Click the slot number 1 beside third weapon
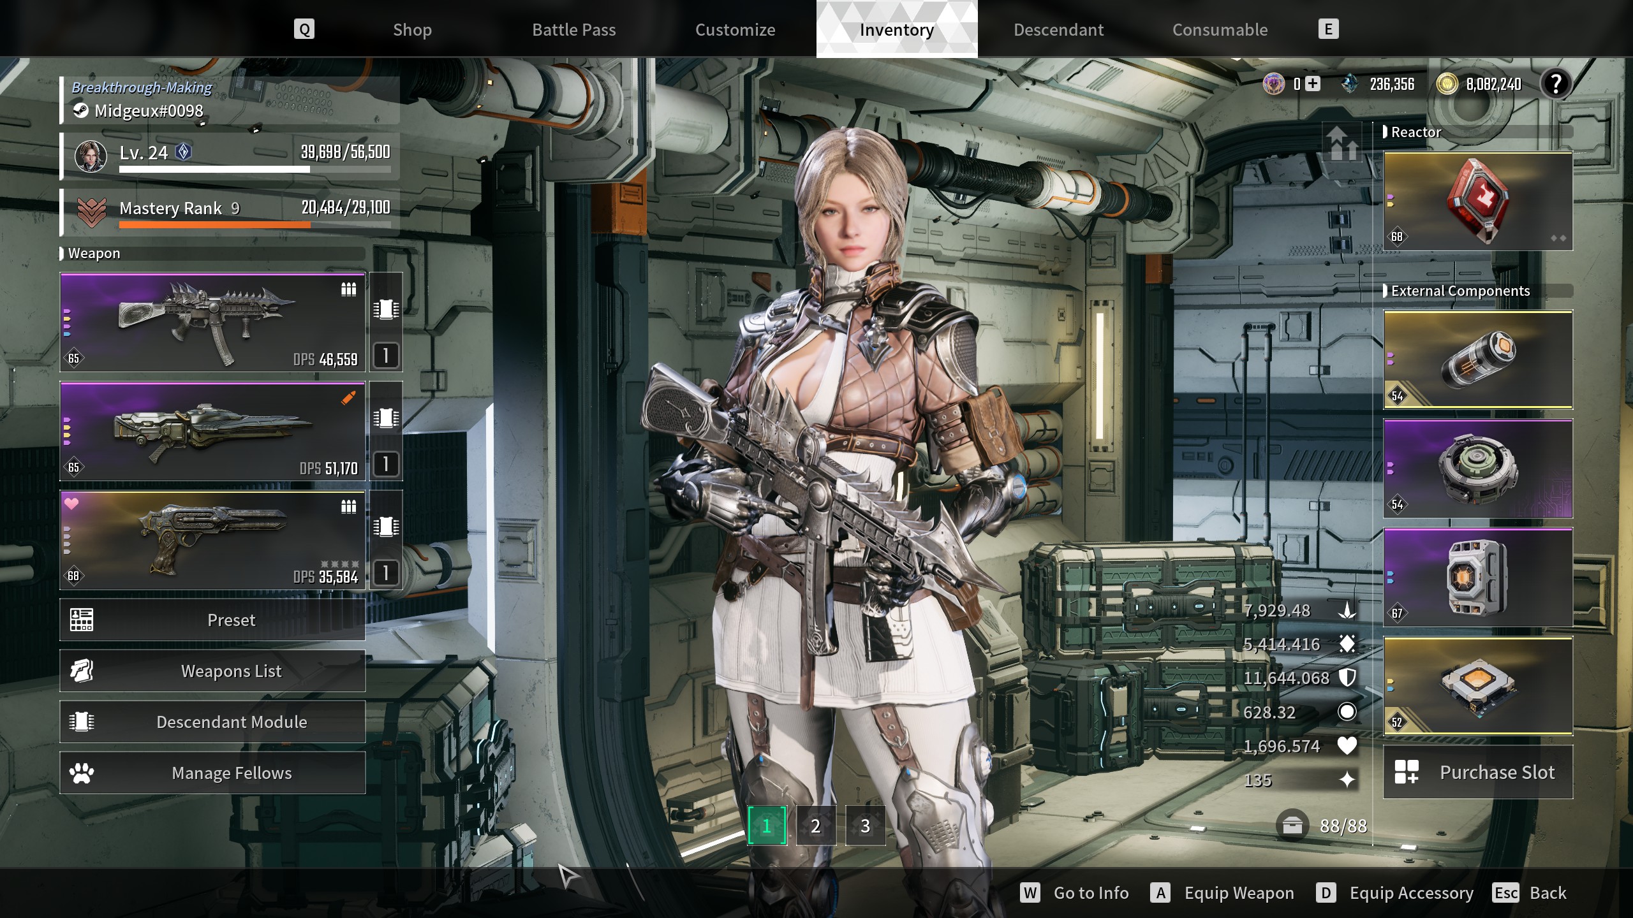Image resolution: width=1633 pixels, height=918 pixels. click(386, 572)
